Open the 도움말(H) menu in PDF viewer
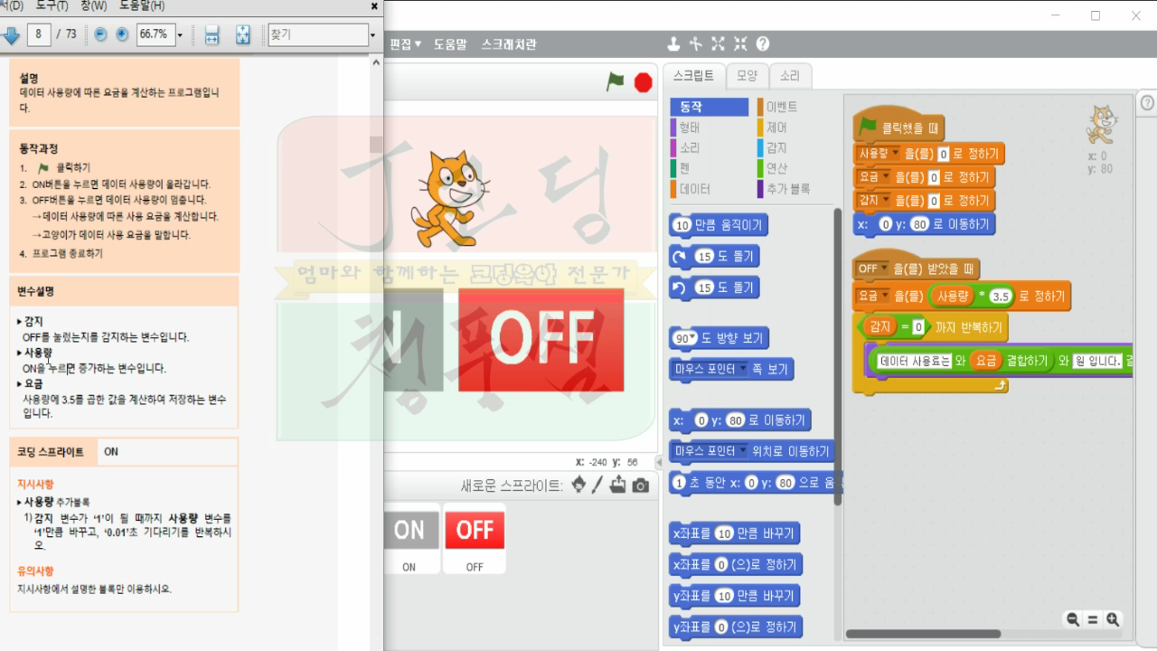This screenshot has width=1157, height=651. click(x=142, y=5)
